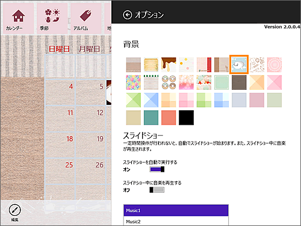Turn off automatic slideshow toggle (オン)
Viewport: 301px width, 226px height.
157,169
